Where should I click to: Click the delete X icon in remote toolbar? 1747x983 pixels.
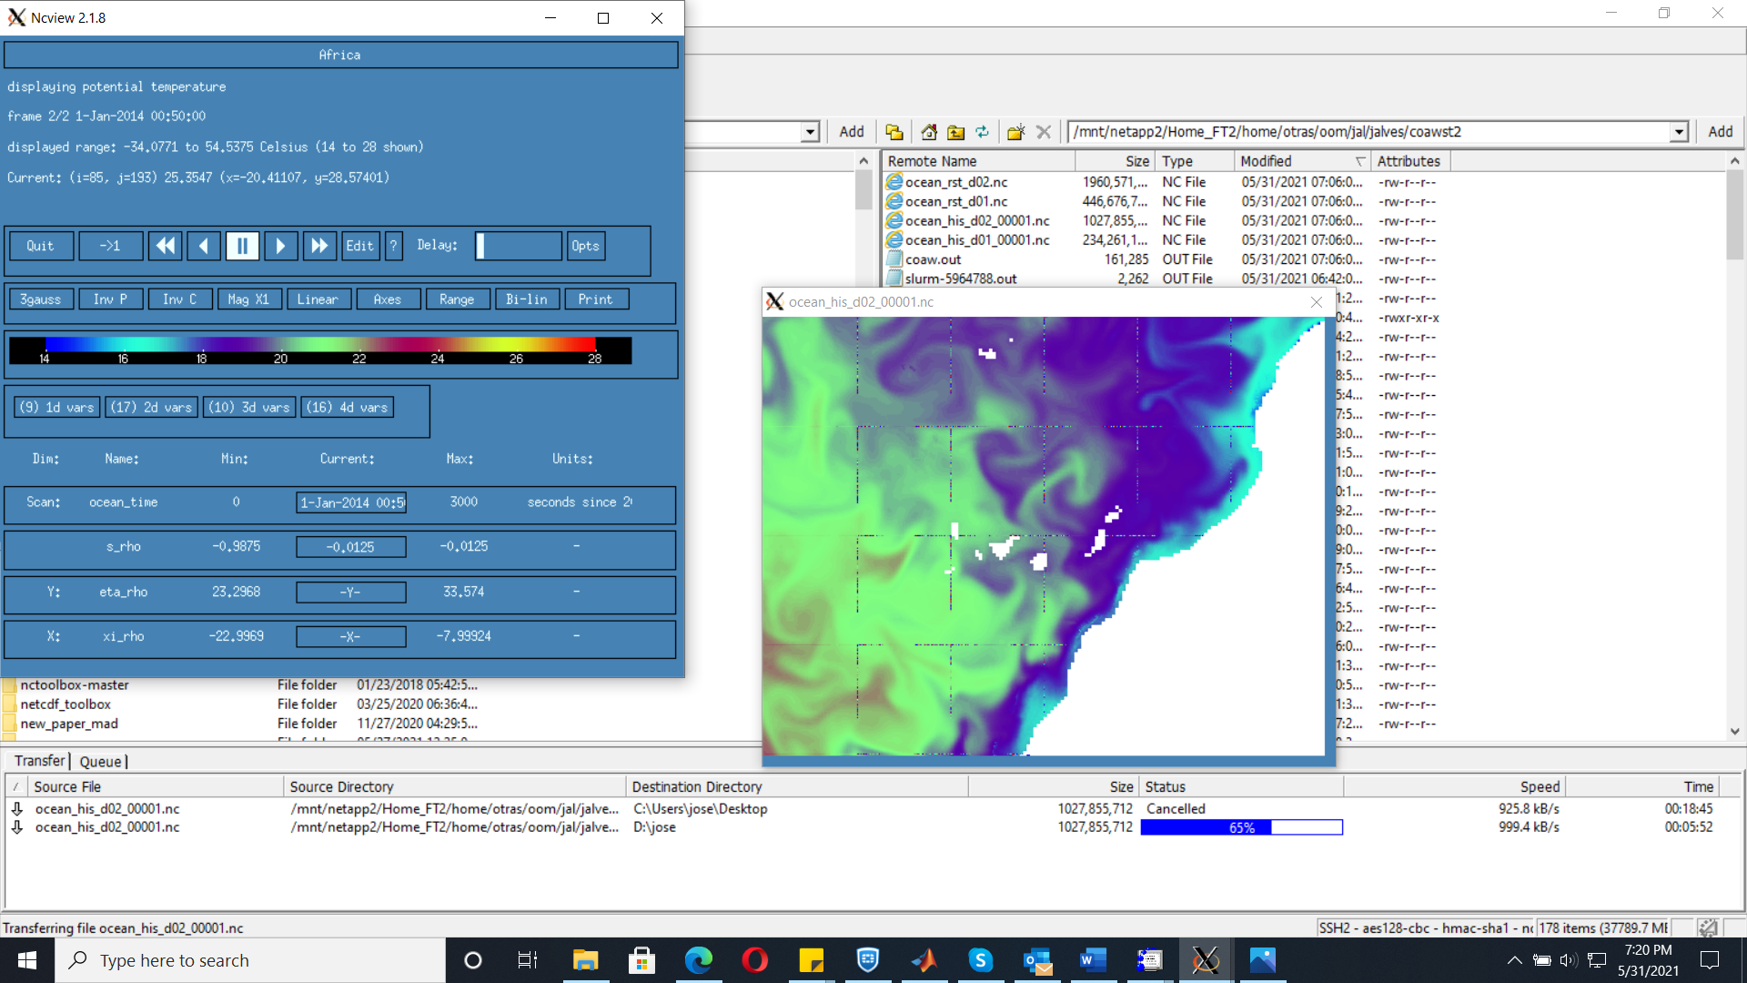tap(1044, 132)
